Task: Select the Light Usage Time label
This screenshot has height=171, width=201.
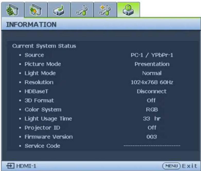Action: pyautogui.click(x=48, y=119)
